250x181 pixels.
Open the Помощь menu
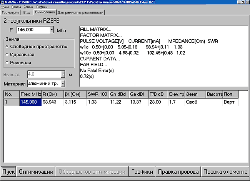point(42,7)
